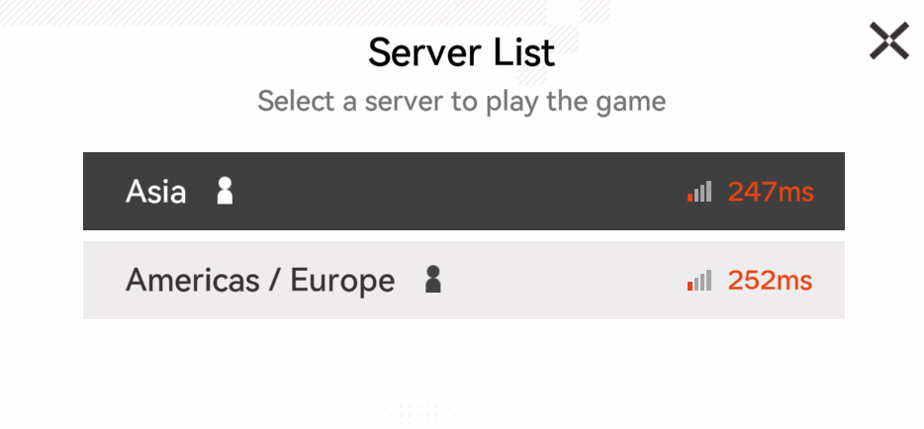Click the 247ms ping value
Image resolution: width=924 pixels, height=429 pixels.
(x=771, y=192)
